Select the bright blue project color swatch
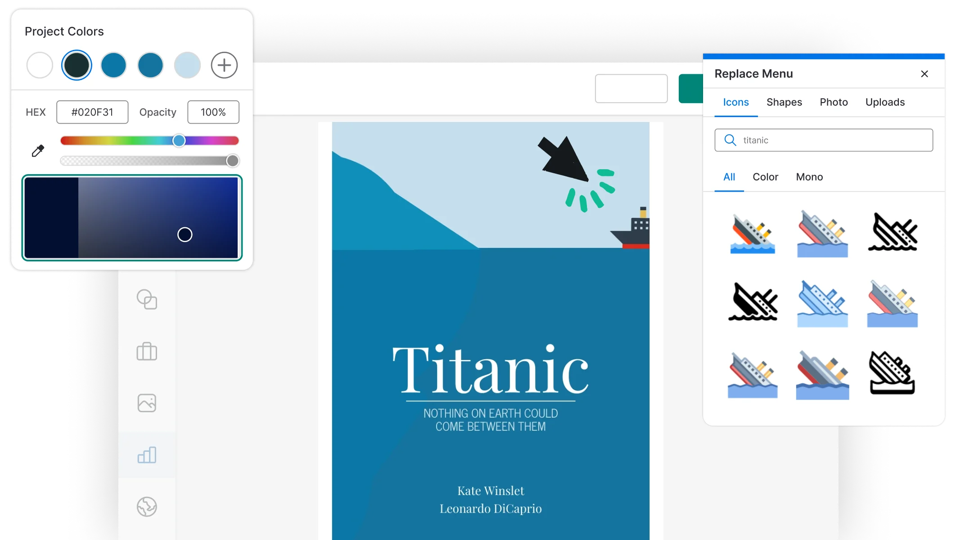Image resolution: width=961 pixels, height=540 pixels. (x=113, y=65)
